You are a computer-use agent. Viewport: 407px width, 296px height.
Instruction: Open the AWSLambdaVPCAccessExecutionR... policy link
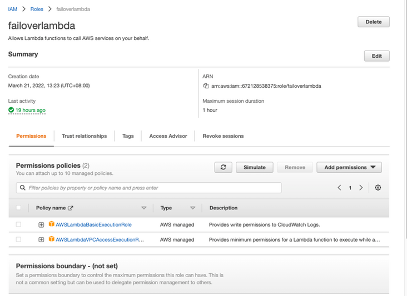point(100,240)
